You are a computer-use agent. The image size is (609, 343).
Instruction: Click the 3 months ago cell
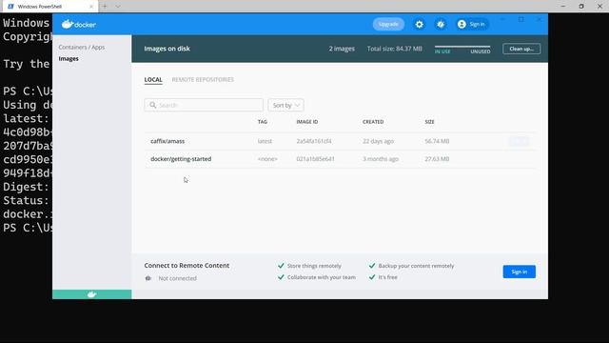[x=381, y=159]
